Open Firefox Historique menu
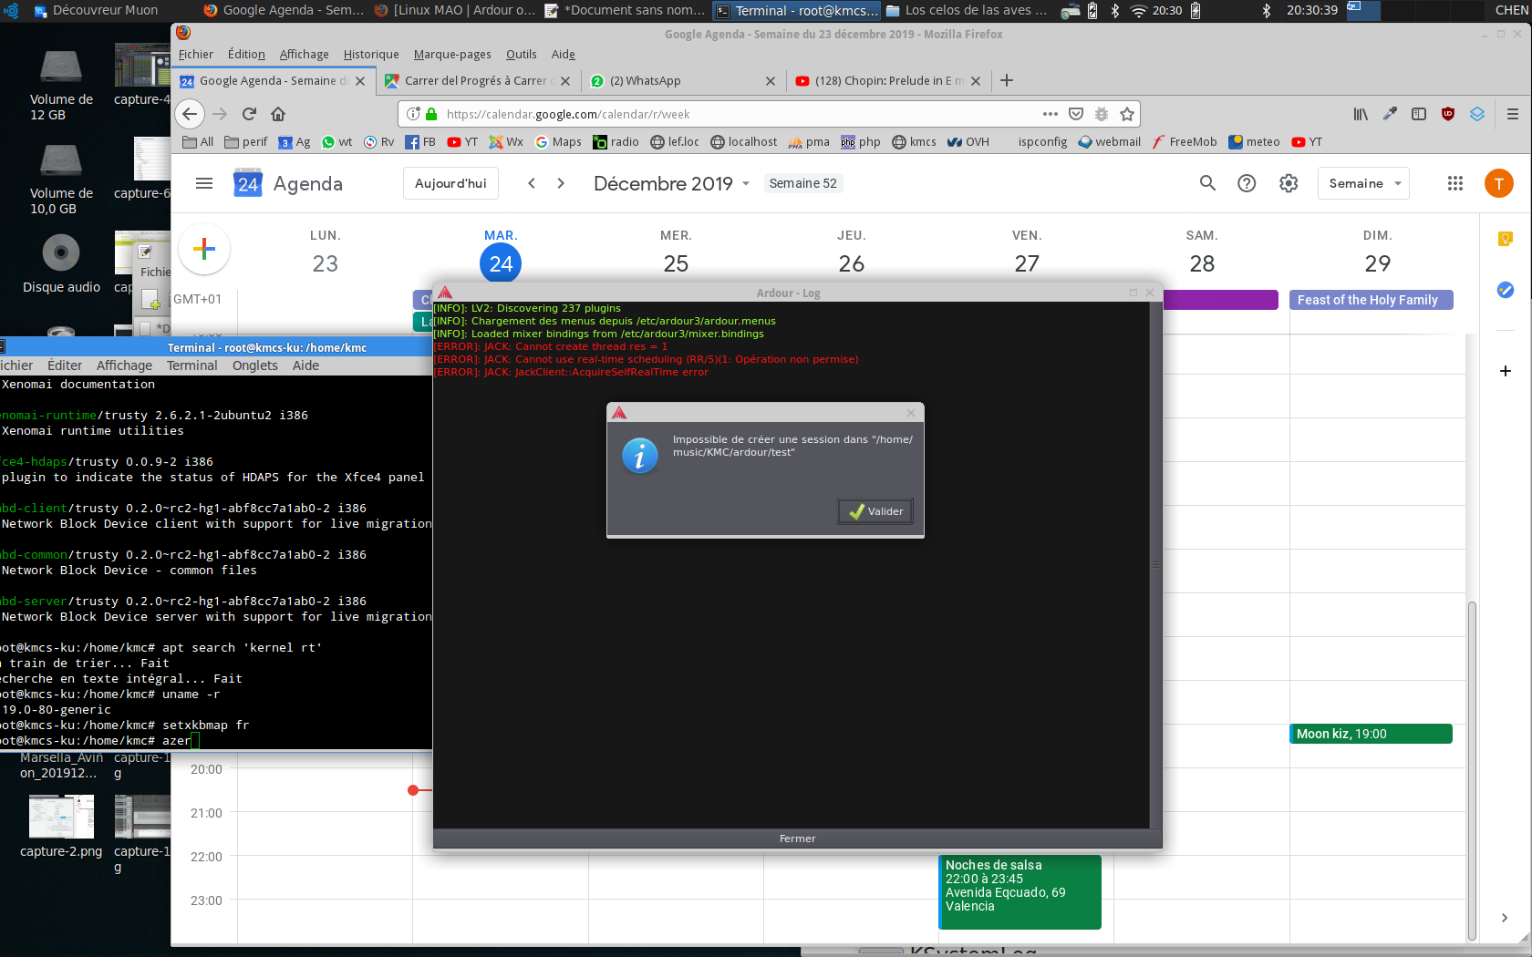 tap(371, 55)
